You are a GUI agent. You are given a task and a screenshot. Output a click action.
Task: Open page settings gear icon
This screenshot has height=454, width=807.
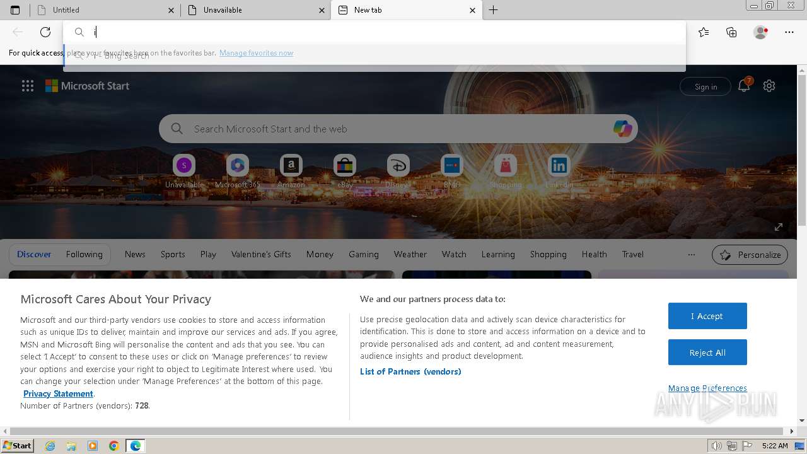point(769,86)
